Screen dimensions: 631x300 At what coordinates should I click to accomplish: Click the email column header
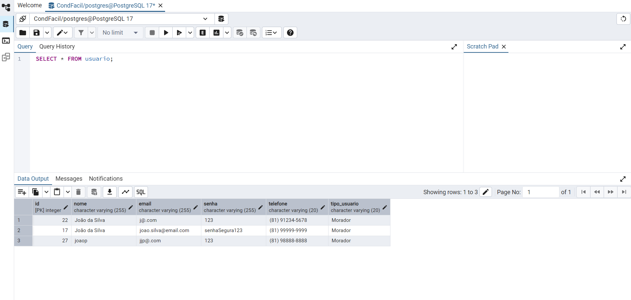168,207
